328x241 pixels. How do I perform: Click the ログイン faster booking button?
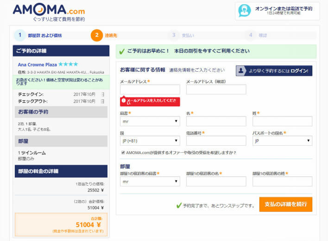pos(274,70)
